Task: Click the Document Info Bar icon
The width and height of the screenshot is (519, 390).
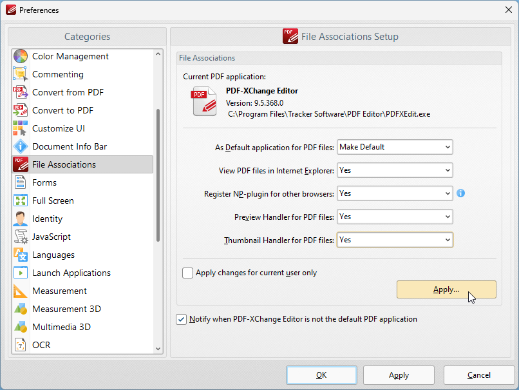Action: pyautogui.click(x=21, y=146)
